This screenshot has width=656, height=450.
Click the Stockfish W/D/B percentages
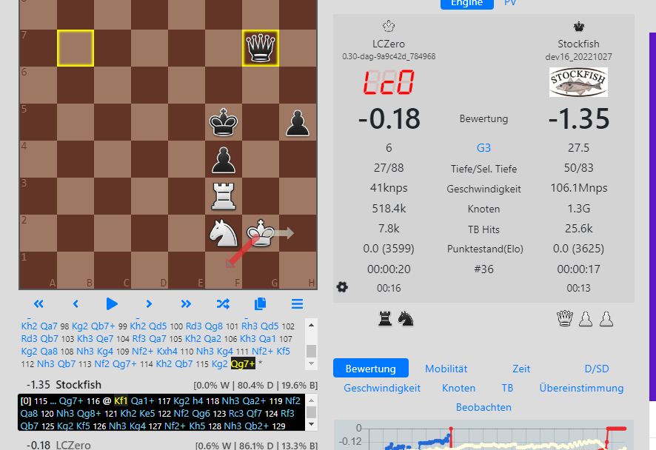(x=255, y=385)
